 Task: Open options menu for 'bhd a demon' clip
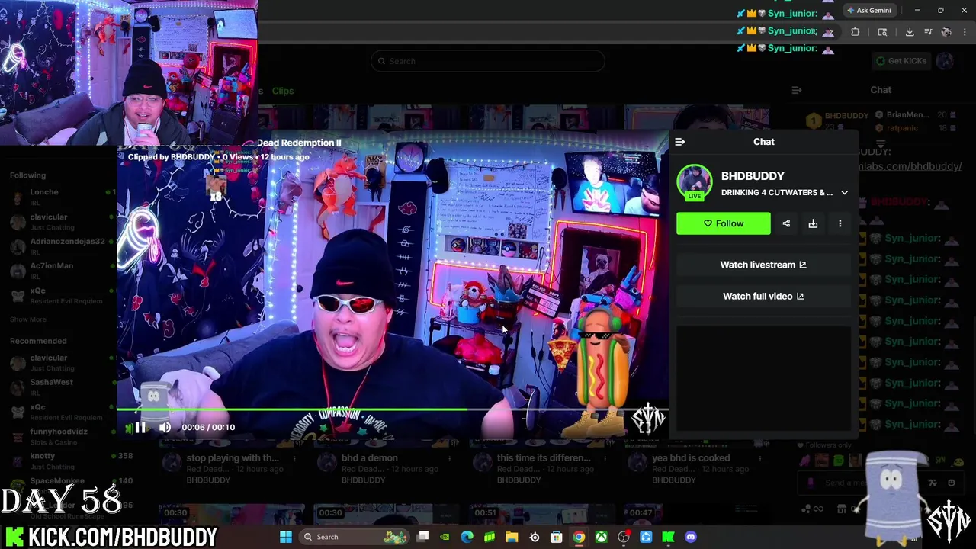coord(450,458)
